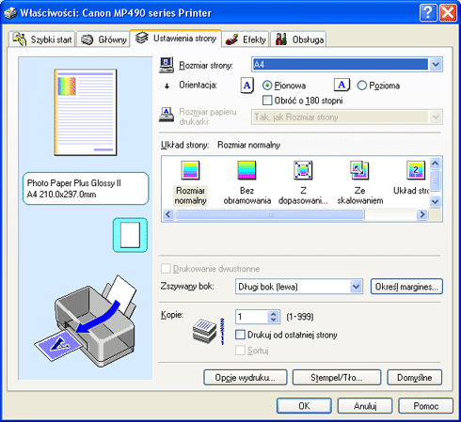This screenshot has height=422, width=461.
Task: Expand the Zszywany bok dropdown
Action: click(356, 287)
